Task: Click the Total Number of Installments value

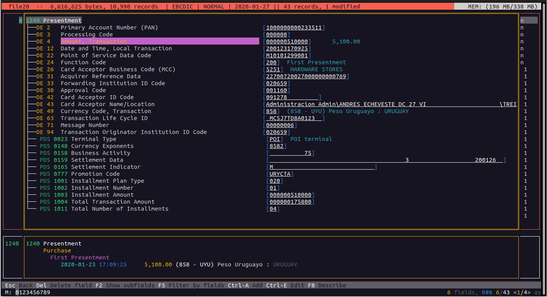Action: (x=273, y=209)
